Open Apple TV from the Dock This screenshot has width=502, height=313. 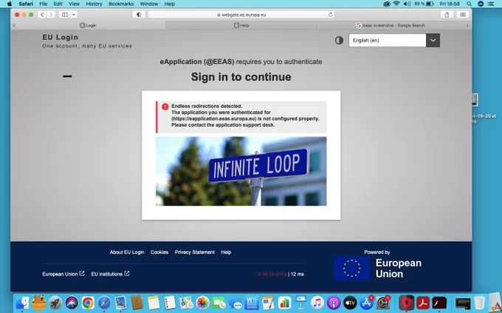(x=350, y=303)
